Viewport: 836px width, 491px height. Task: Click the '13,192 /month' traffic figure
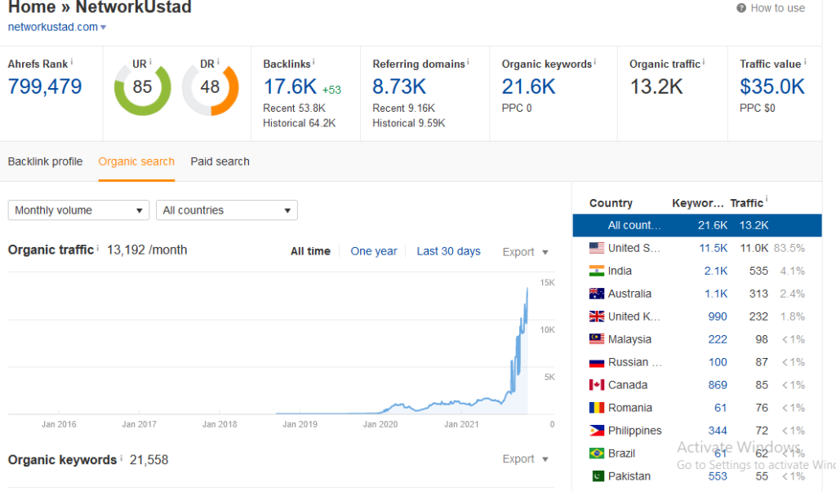click(x=147, y=250)
